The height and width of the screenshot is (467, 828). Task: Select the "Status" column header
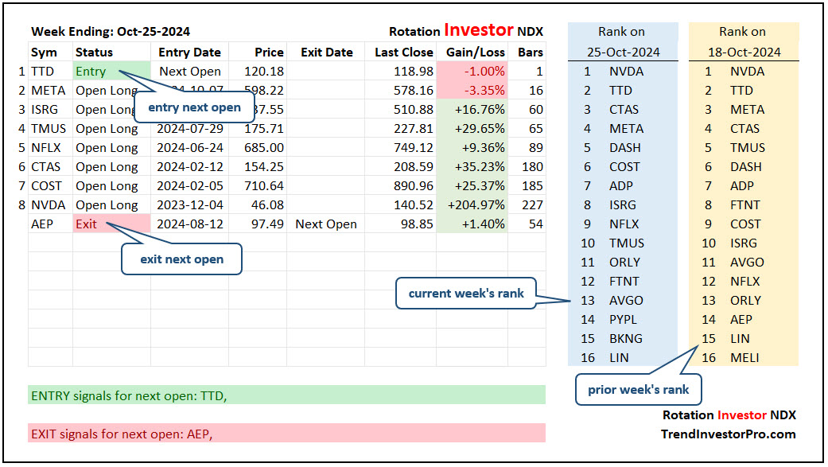94,53
